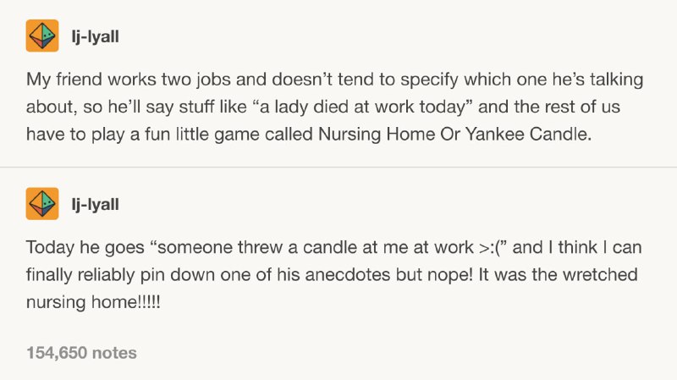This screenshot has width=677, height=380.
Task: Click the horizontal divider between the posts
Action: click(x=338, y=167)
